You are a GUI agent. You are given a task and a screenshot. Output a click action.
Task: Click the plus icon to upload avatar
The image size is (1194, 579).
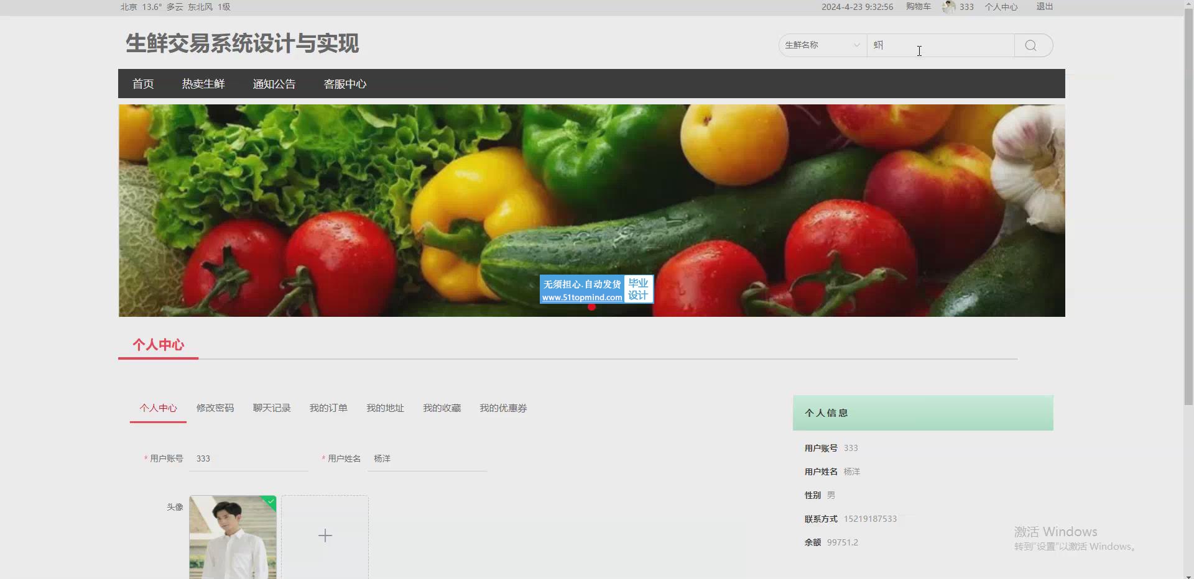pyautogui.click(x=325, y=536)
